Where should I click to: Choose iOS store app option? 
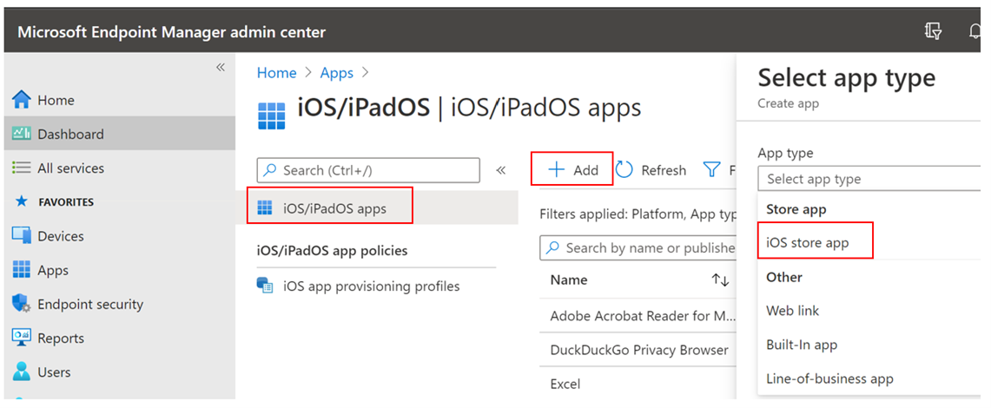(808, 242)
